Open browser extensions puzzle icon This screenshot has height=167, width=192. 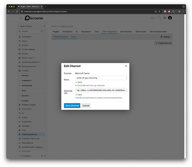(x=173, y=12)
